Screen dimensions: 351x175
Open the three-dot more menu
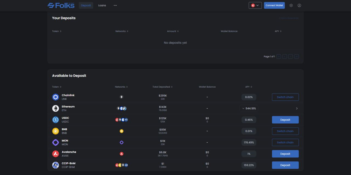click(x=115, y=5)
